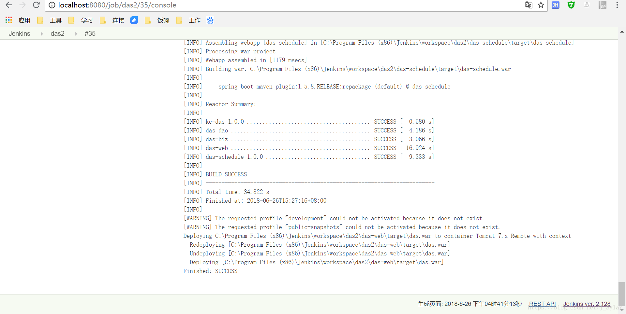Click the page generated timestamp 生成页面
The image size is (626, 314).
click(x=470, y=304)
